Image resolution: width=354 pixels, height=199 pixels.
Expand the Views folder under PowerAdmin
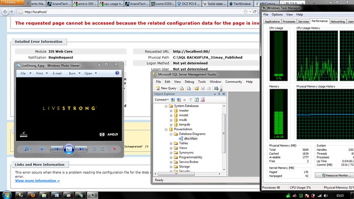[171, 148]
